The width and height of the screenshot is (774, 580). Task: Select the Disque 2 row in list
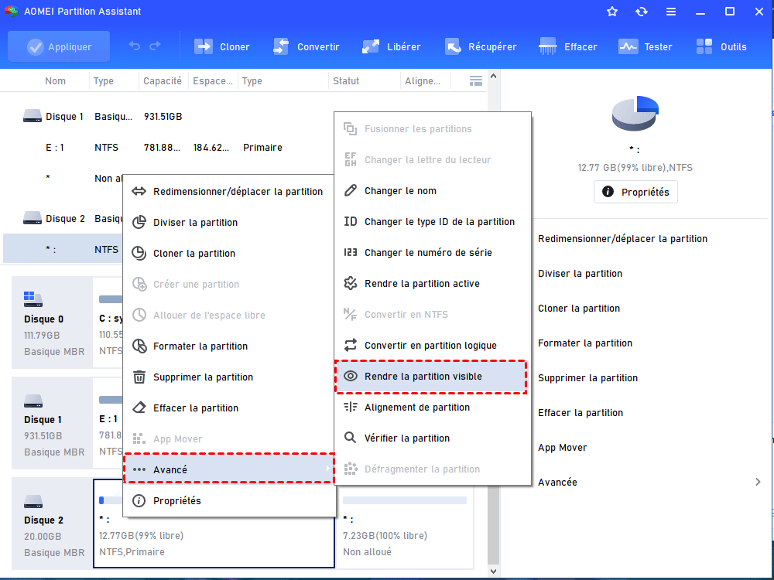click(63, 219)
